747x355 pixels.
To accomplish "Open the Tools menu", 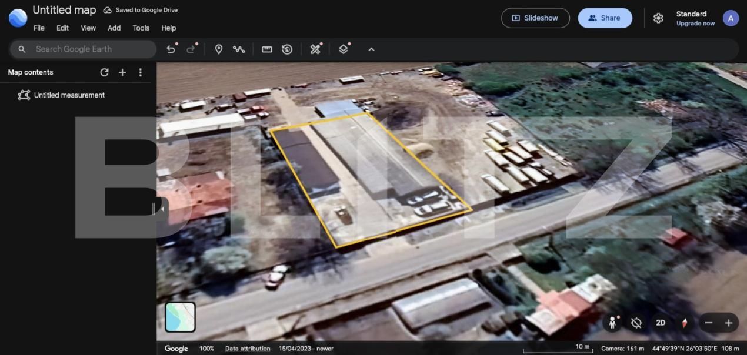I will click(x=141, y=28).
